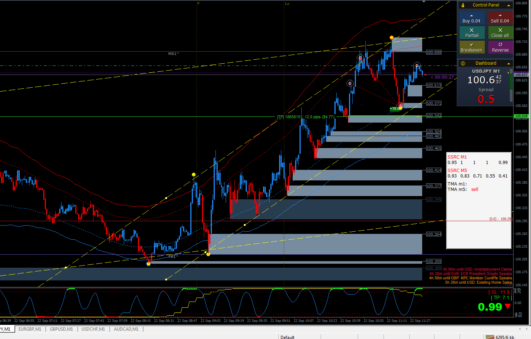Click the USDJPY M1 symbol label in Dashboard
Viewport: 531px width, 339px height.
coord(486,71)
